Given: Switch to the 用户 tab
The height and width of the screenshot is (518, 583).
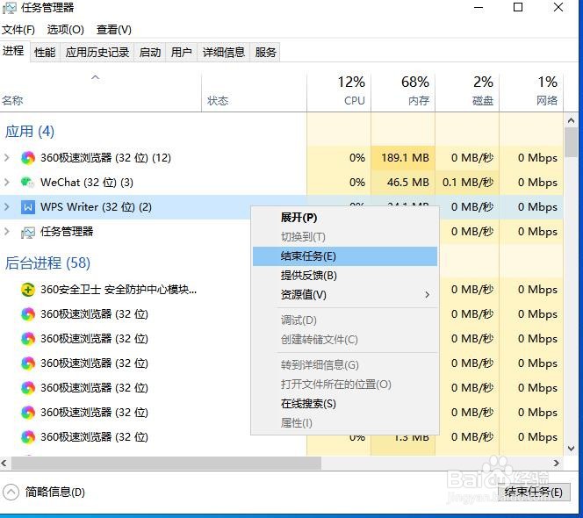Looking at the screenshot, I should click(181, 52).
